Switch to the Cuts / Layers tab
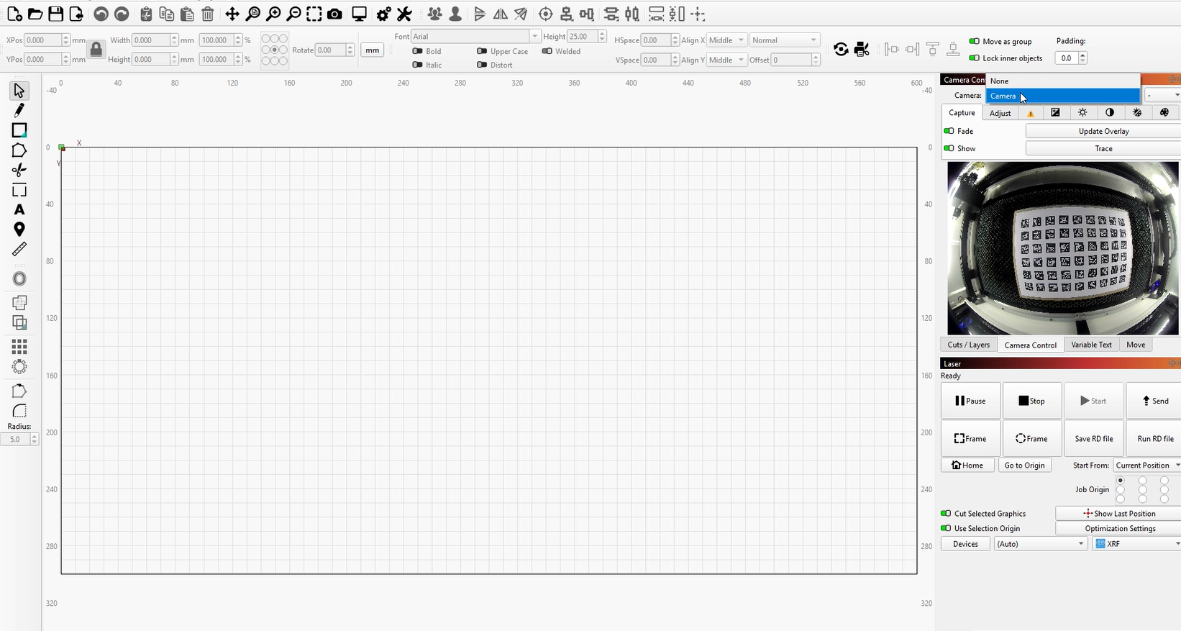This screenshot has height=631, width=1181. [968, 345]
